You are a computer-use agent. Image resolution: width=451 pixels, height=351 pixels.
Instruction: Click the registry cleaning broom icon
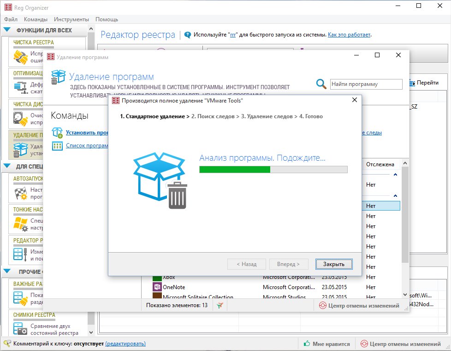tap(20, 57)
